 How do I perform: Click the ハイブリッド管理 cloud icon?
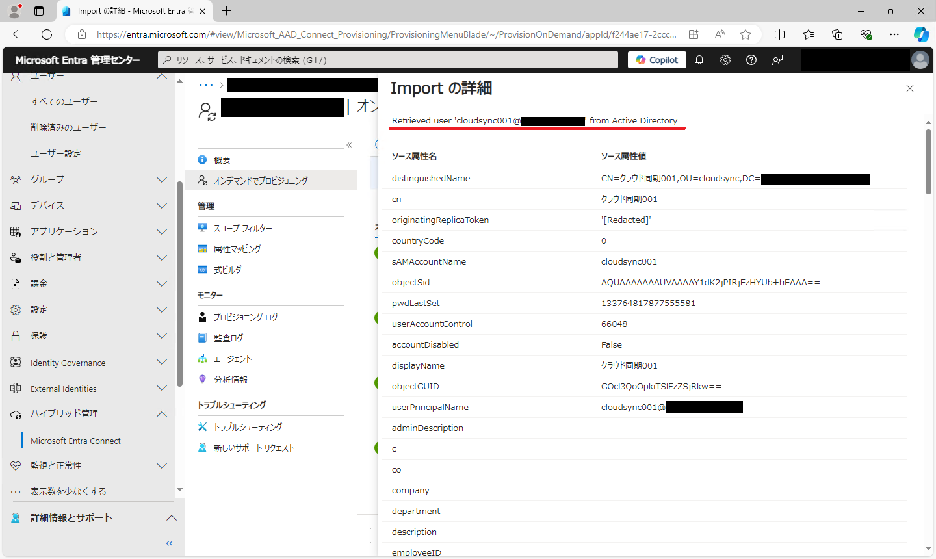(x=16, y=414)
